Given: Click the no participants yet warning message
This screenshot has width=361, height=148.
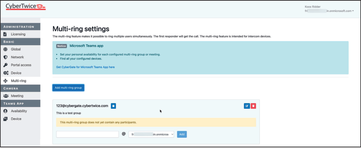Looking at the screenshot, I should tap(156, 122).
